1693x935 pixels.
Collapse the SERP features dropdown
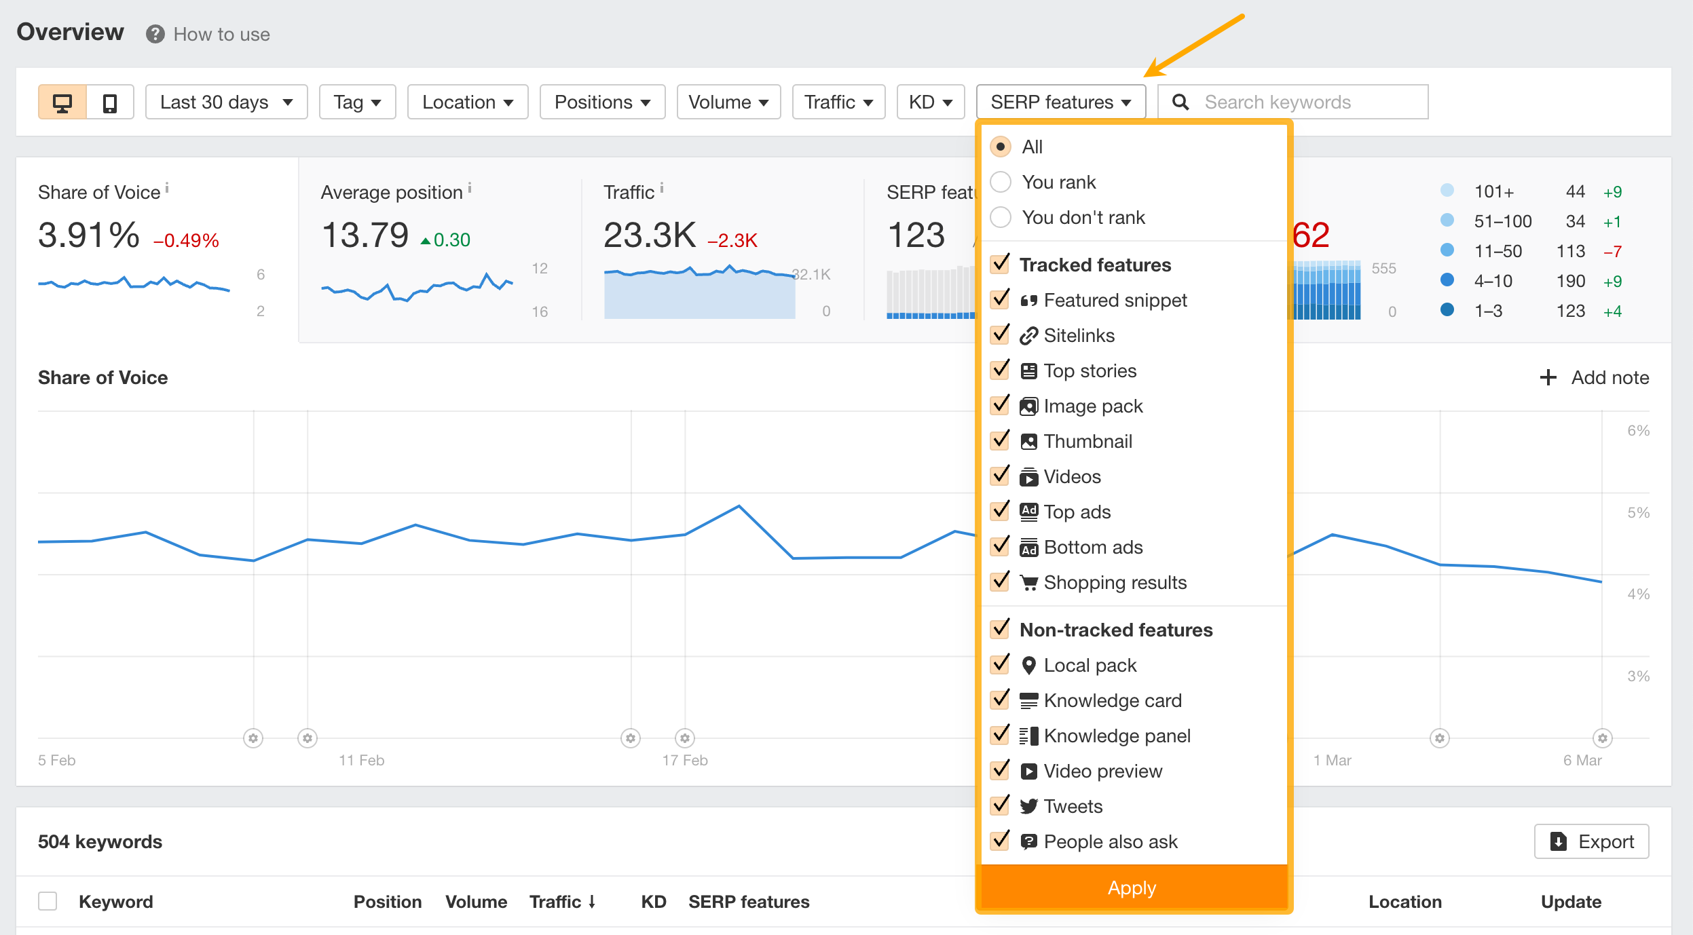1061,102
